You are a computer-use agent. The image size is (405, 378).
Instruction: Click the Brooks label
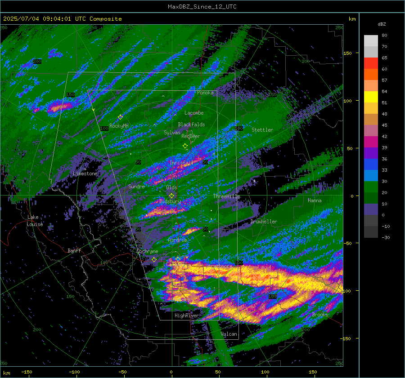click(320, 315)
